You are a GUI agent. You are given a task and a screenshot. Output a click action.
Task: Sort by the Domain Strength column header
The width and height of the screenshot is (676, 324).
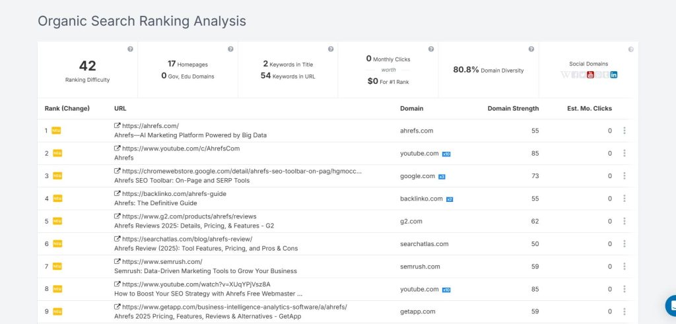[513, 108]
